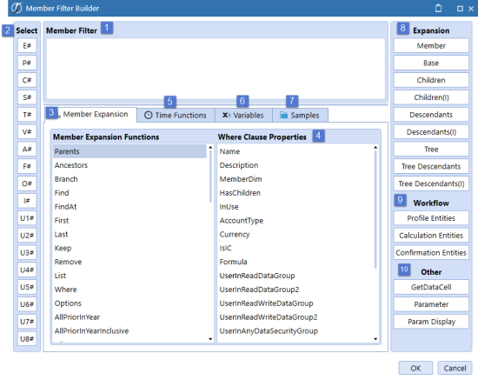Image resolution: width=478 pixels, height=380 pixels.
Task: Click the U8# dimension button
Action: pyautogui.click(x=27, y=339)
